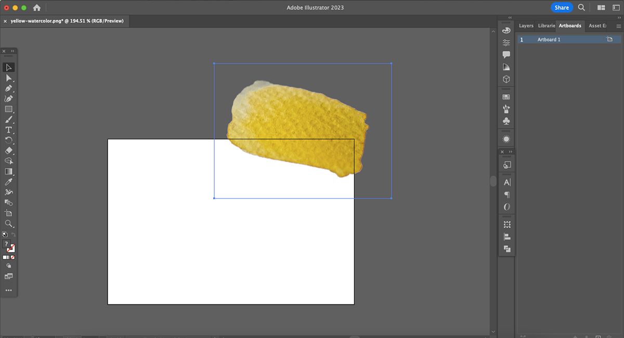Screen dimensions: 624x338
Task: Change the screen mode
Action: click(8, 276)
